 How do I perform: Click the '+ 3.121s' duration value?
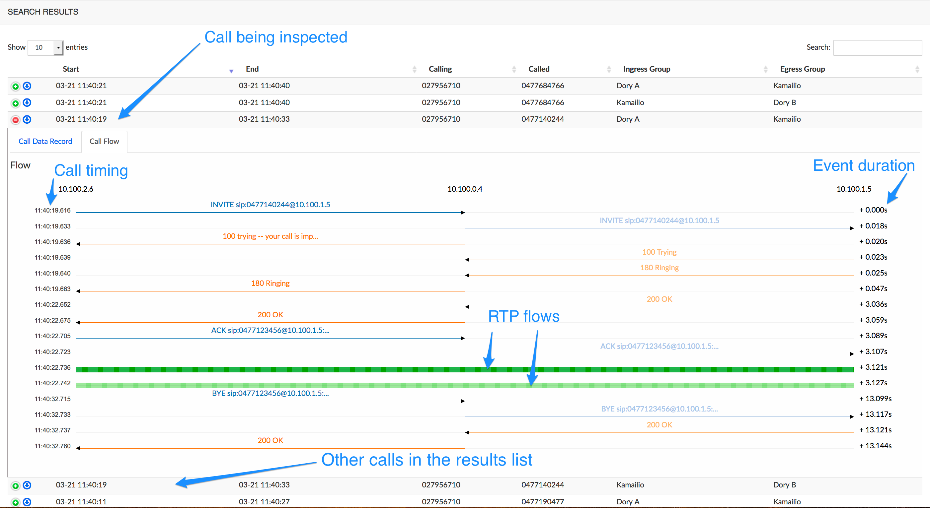[x=873, y=367]
